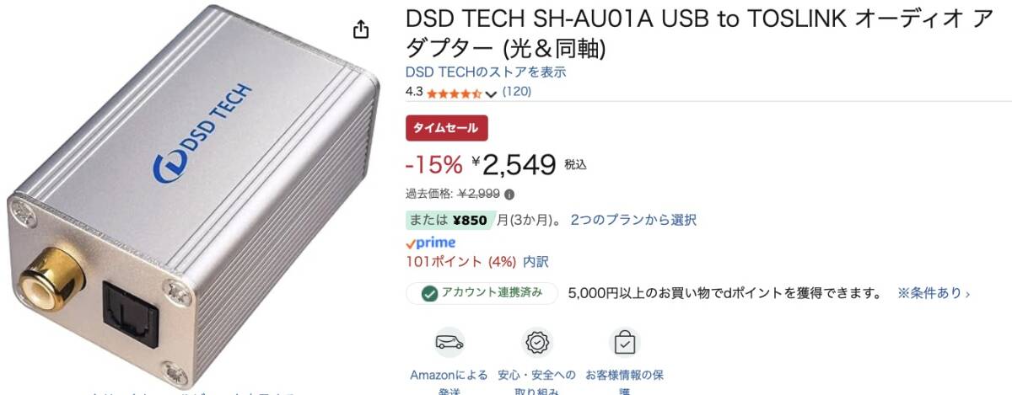Click the rating stars
This screenshot has height=395, width=1012.
(x=455, y=93)
